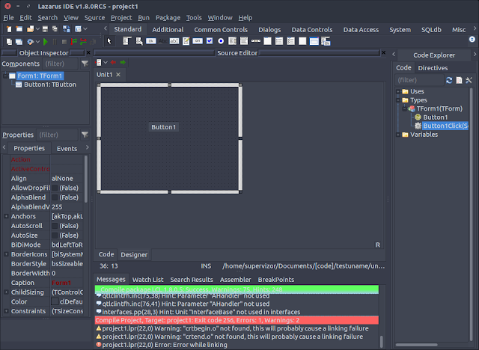Click the Properties filter input field
Screen dimensions: 479x350
pos(57,135)
